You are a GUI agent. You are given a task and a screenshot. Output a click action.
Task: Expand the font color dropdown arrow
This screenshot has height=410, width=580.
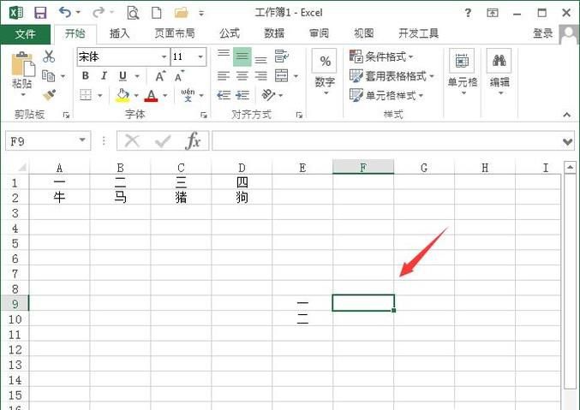[165, 96]
